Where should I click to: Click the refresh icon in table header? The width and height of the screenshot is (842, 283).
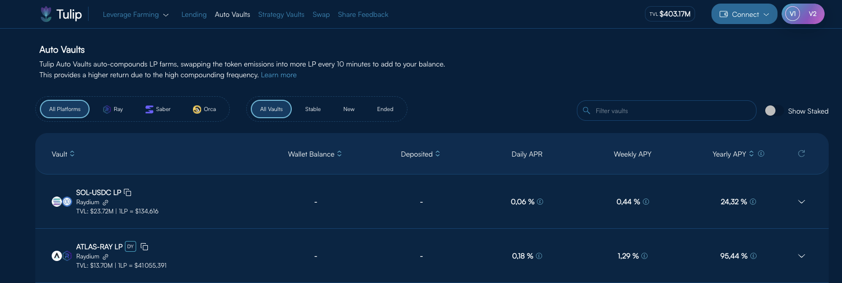pos(802,154)
